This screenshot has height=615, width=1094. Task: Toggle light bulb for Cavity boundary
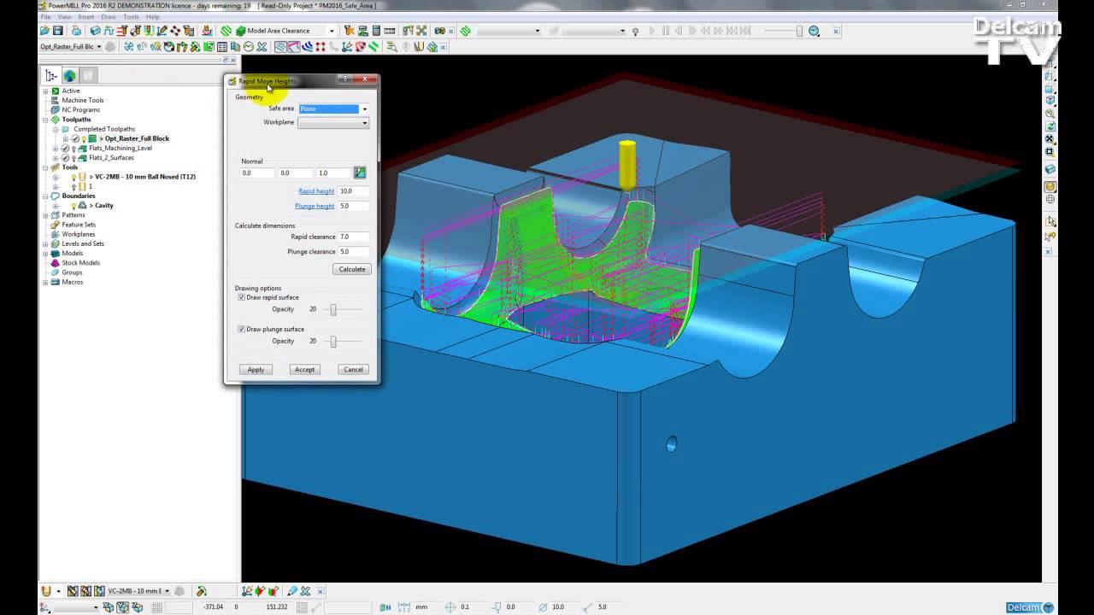click(74, 206)
